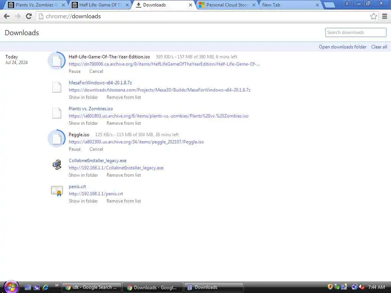The height and width of the screenshot is (293, 391).
Task: Switch to Plants Vs. Zombies tab
Action: [x=35, y=5]
